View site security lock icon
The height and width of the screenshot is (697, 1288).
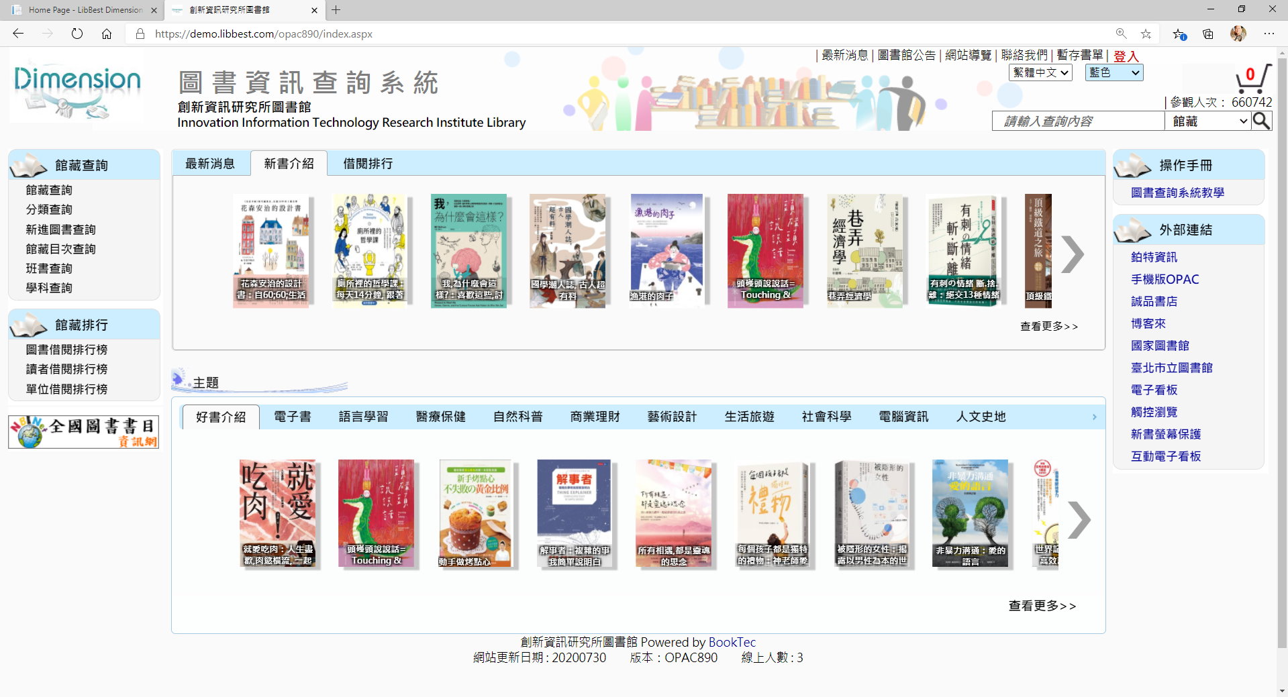click(x=140, y=34)
